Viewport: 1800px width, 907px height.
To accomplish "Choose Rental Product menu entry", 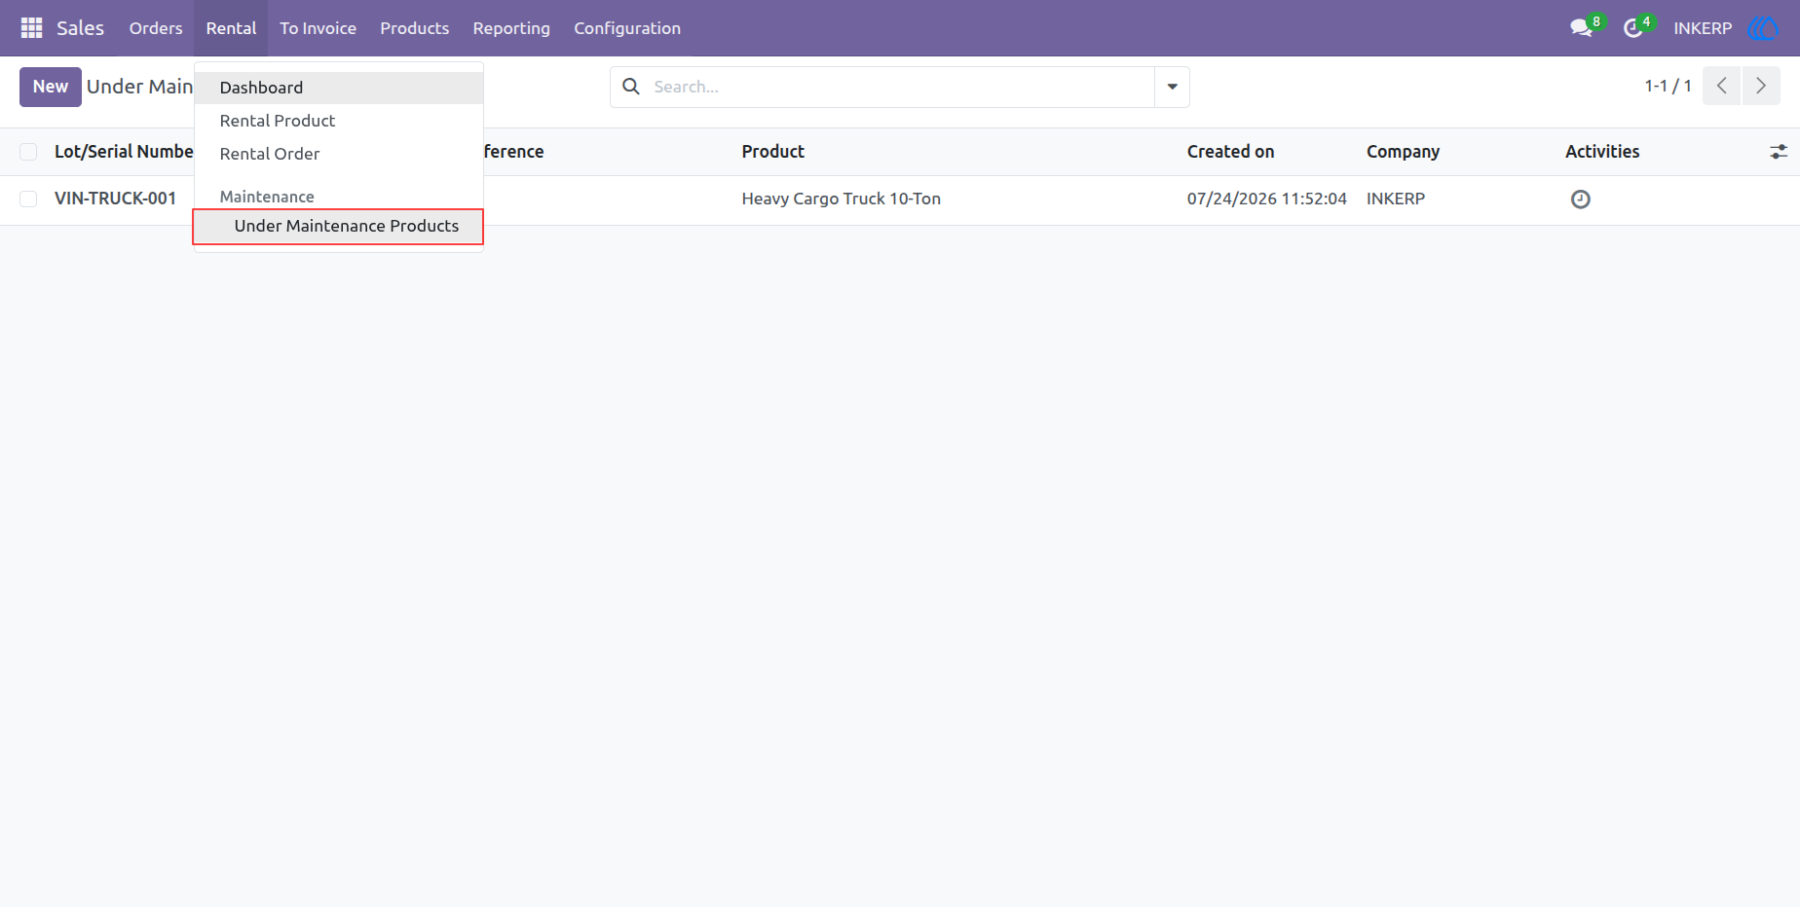I will coord(339,121).
